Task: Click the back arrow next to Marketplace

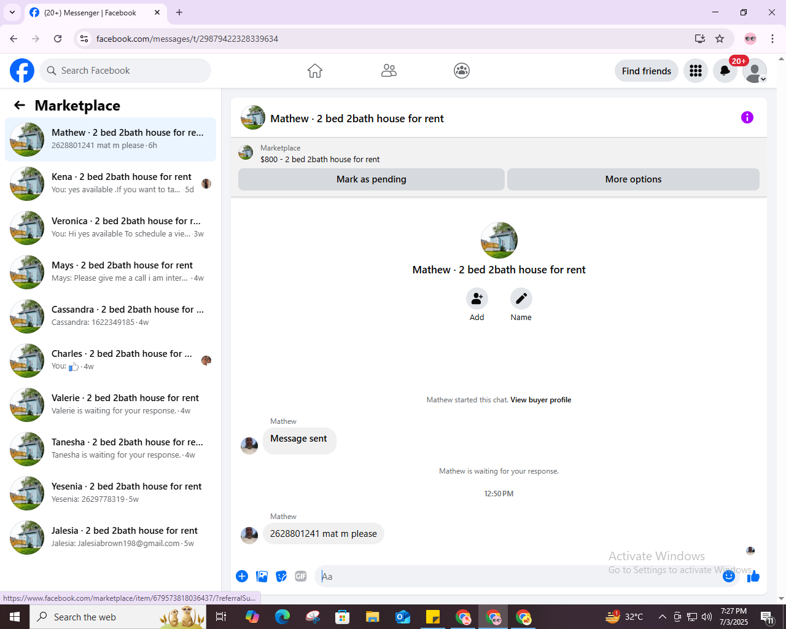Action: pos(20,105)
